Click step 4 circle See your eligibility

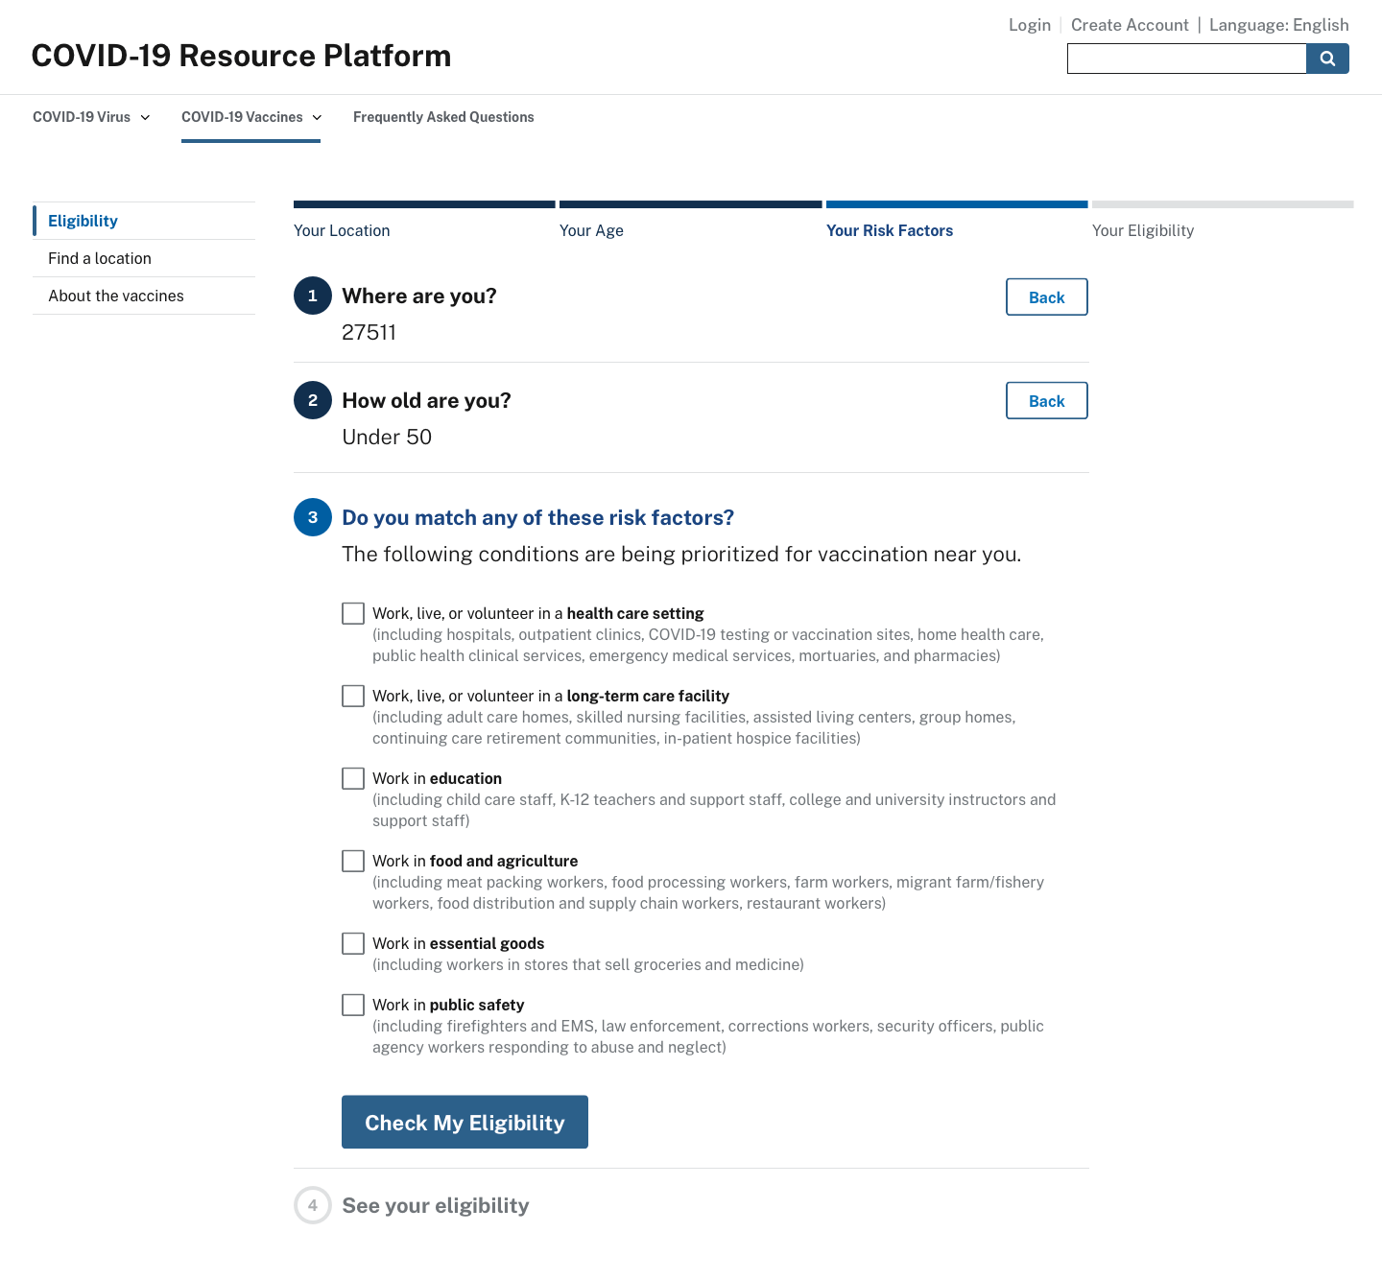click(313, 1205)
